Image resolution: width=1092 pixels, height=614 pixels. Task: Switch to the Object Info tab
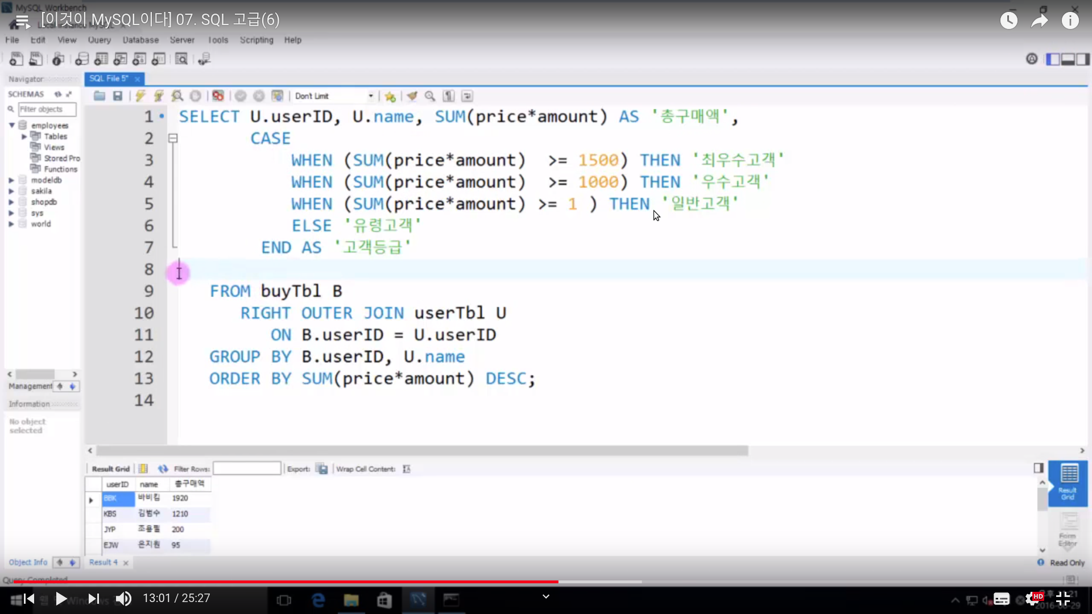click(28, 562)
